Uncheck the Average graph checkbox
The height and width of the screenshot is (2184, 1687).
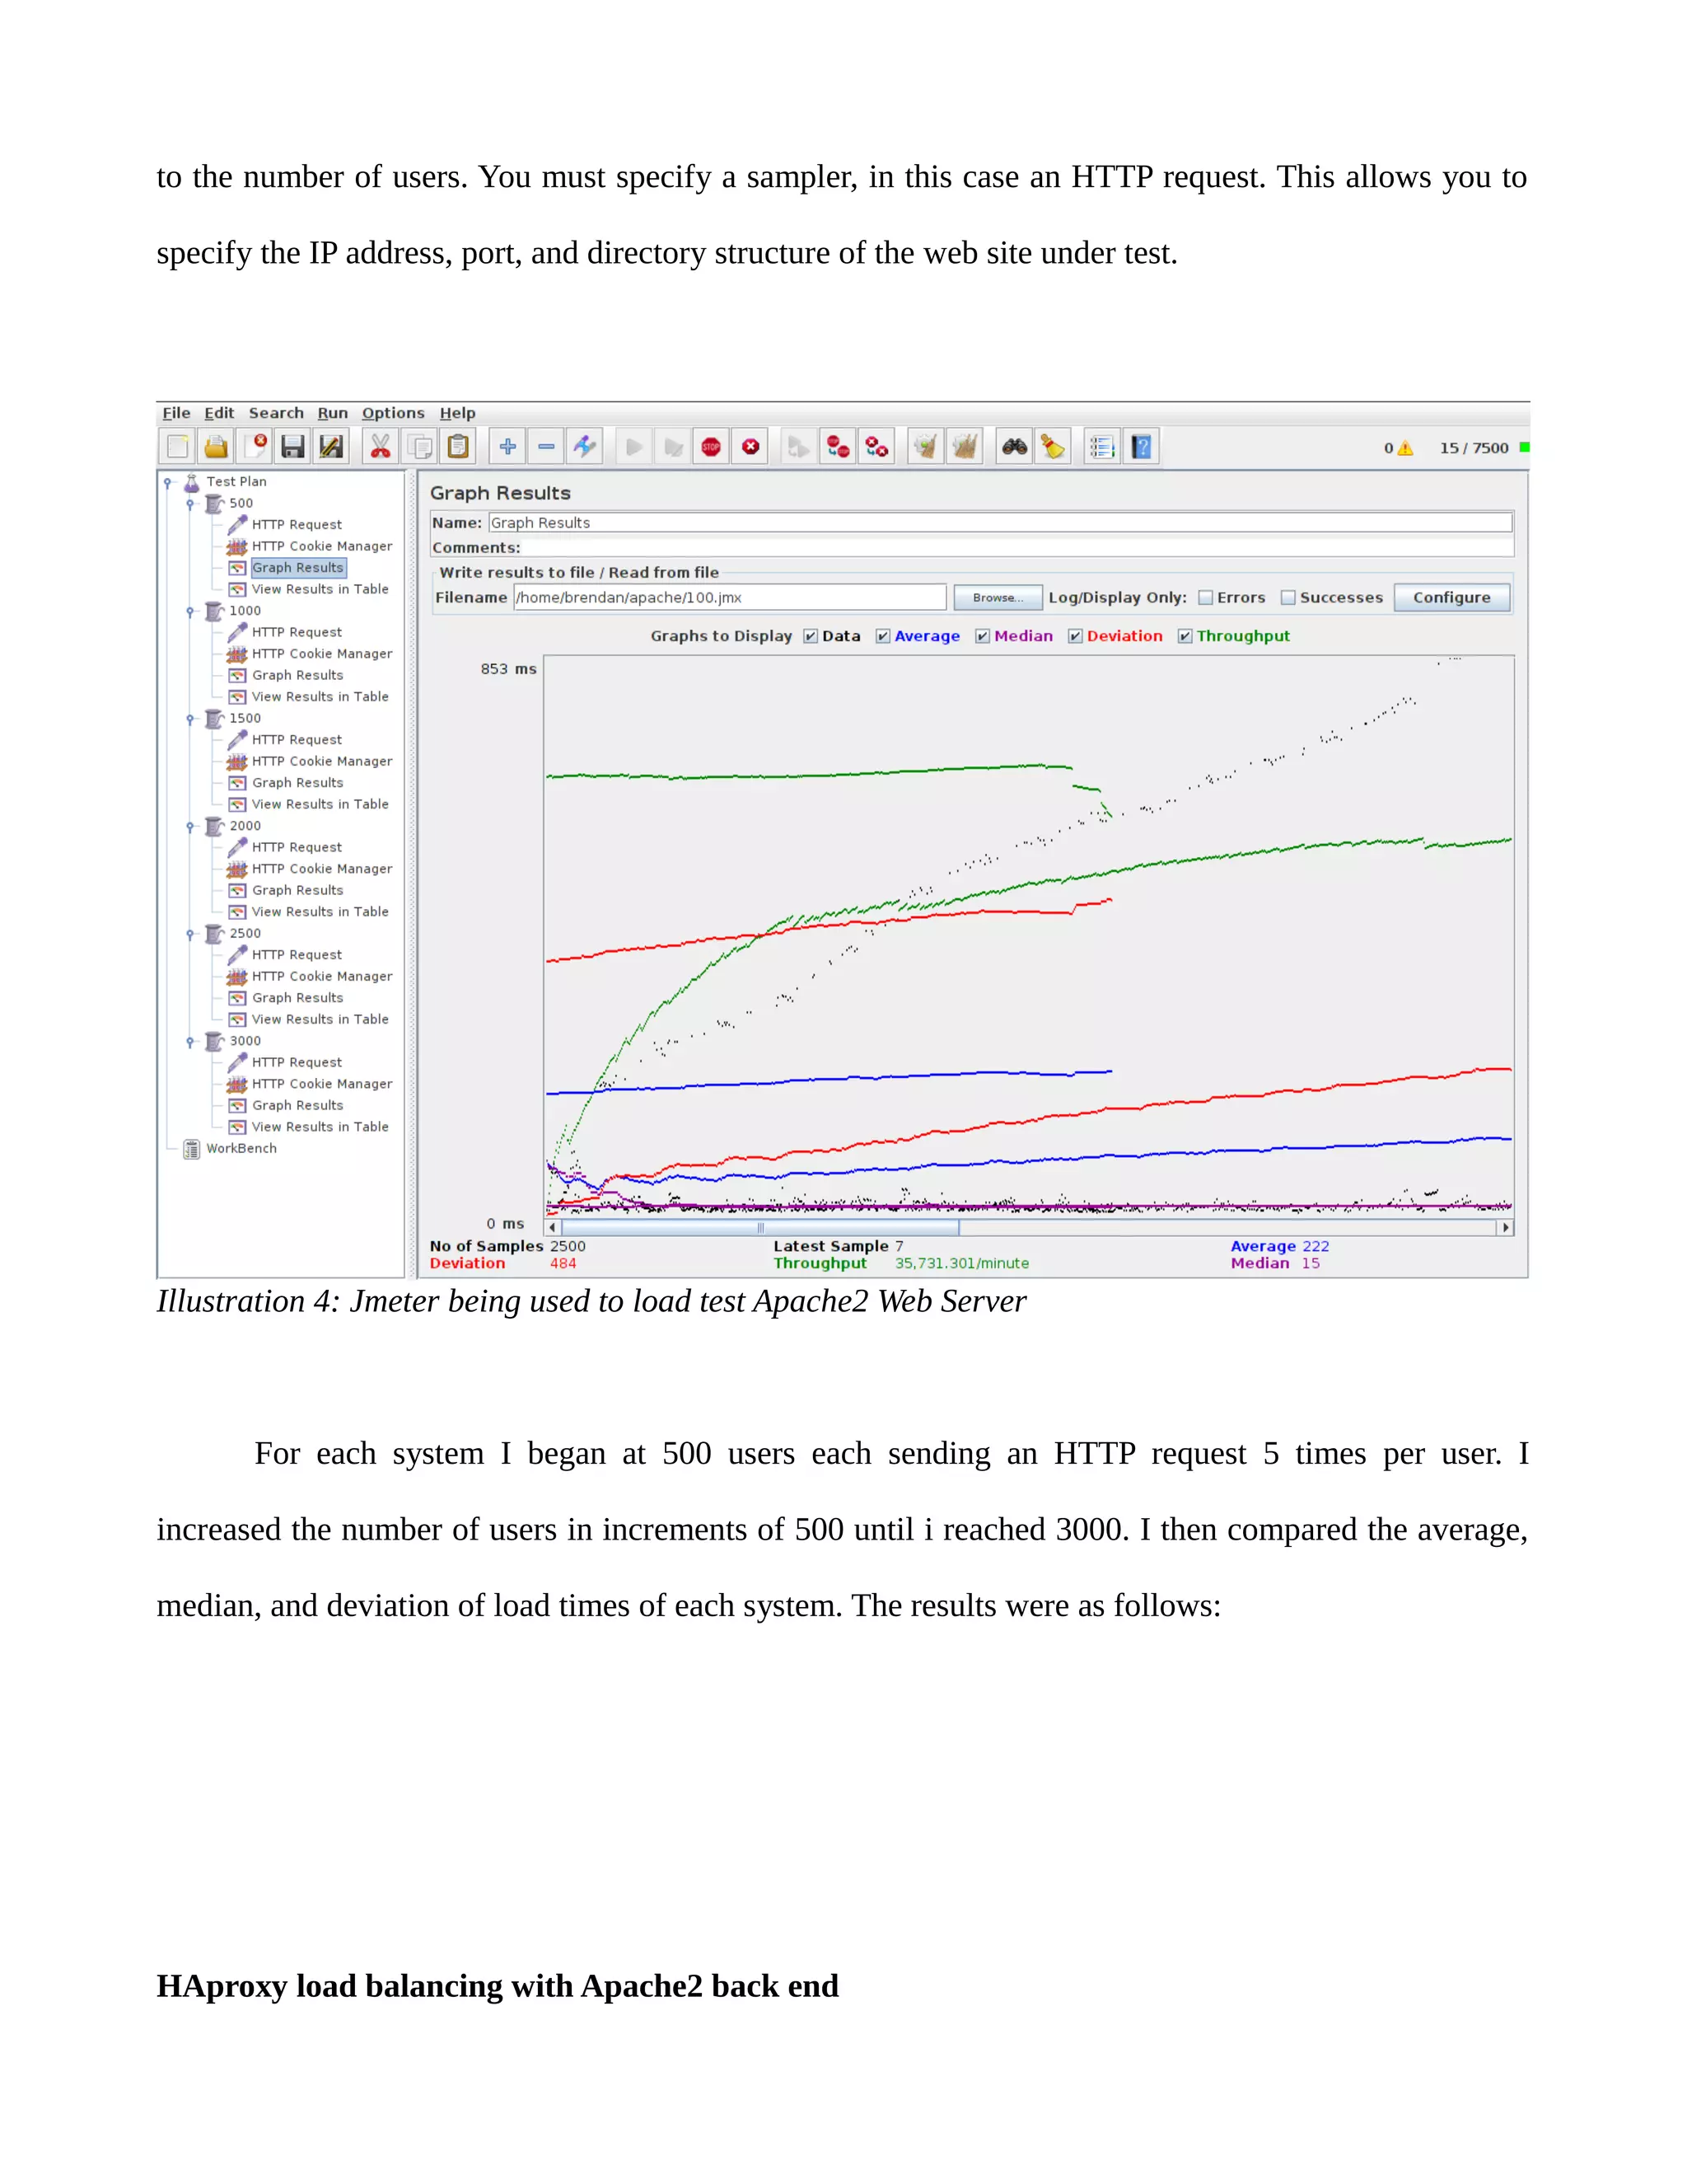tap(884, 636)
